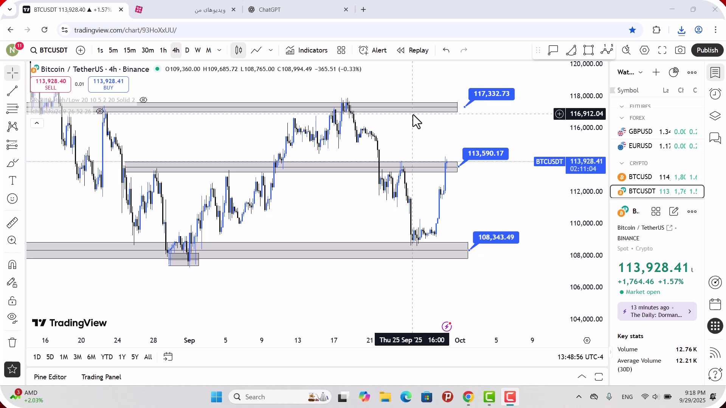Toggle lock all drawings
The height and width of the screenshot is (408, 726).
click(x=12, y=301)
